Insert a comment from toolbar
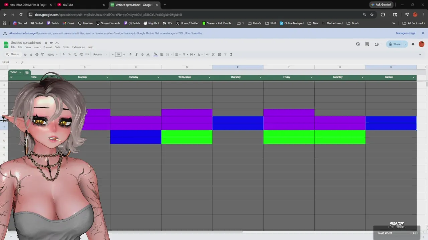 click(214, 54)
